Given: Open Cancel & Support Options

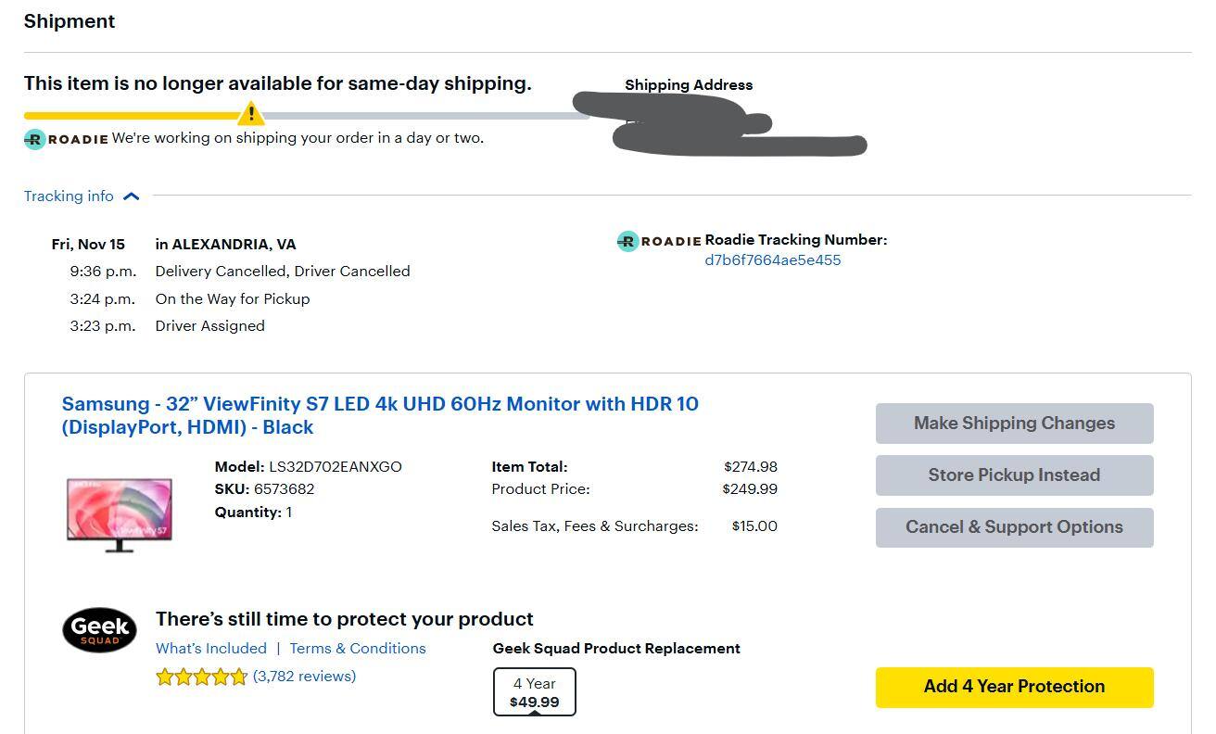Looking at the screenshot, I should (x=1014, y=527).
